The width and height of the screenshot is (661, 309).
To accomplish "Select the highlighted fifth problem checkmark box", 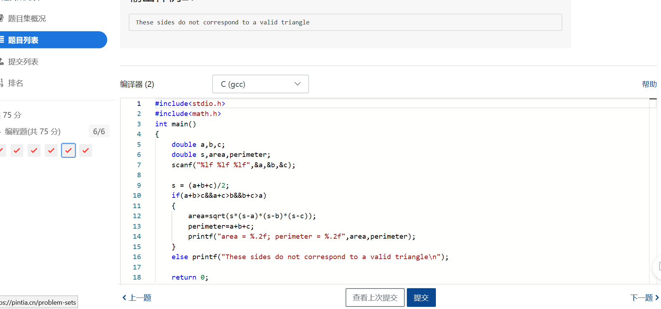I will click(68, 150).
